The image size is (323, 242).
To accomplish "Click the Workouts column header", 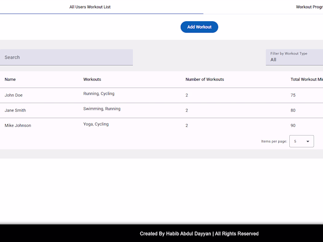I will point(92,79).
